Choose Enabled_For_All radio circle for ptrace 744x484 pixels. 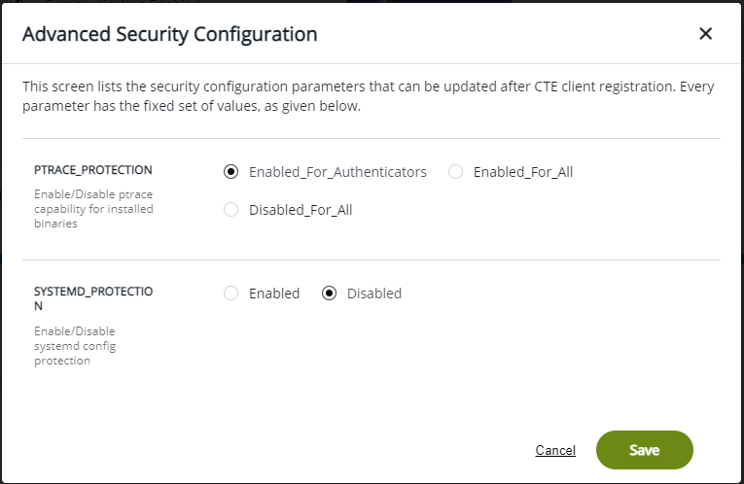click(455, 172)
